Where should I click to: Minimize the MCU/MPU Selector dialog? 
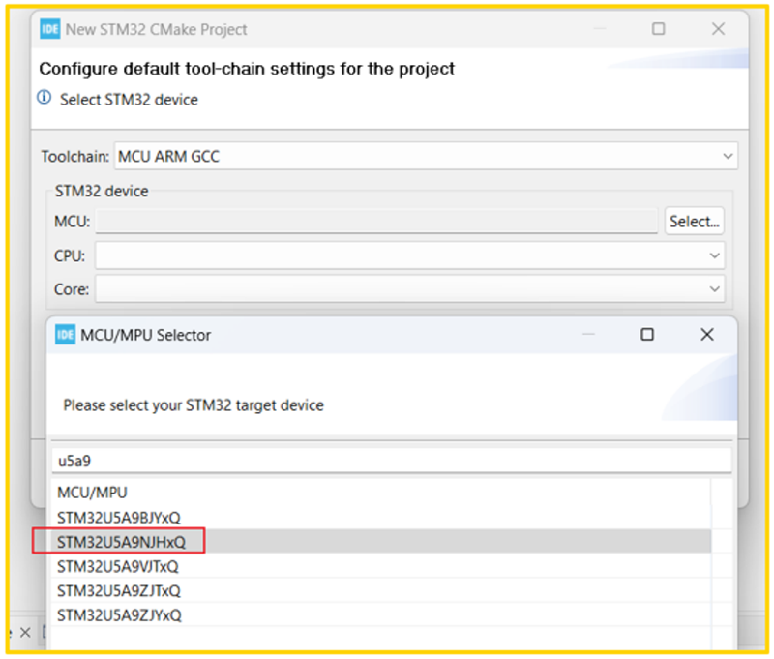(588, 335)
